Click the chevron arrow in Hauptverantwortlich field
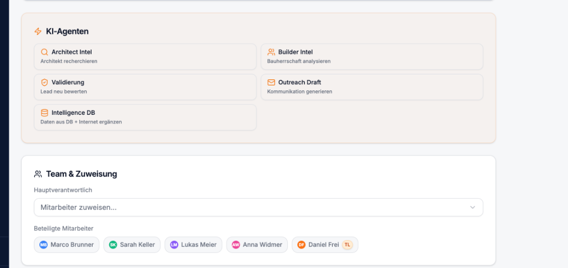The width and height of the screenshot is (568, 268). click(x=473, y=208)
